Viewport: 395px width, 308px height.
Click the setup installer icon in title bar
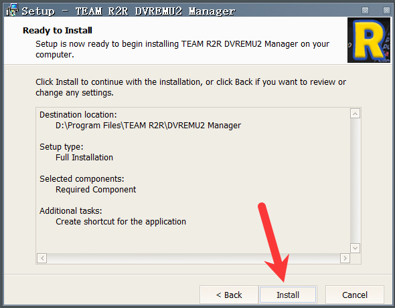point(12,10)
